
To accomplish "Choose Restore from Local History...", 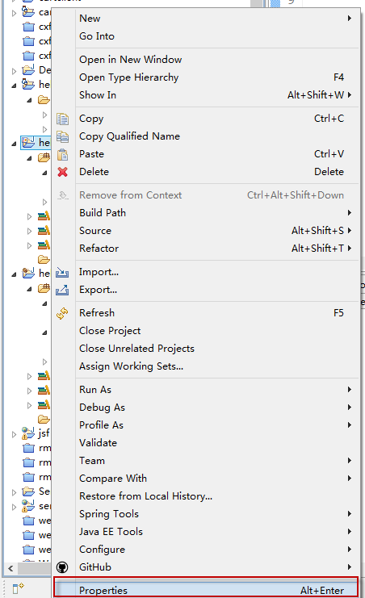I will [x=145, y=496].
